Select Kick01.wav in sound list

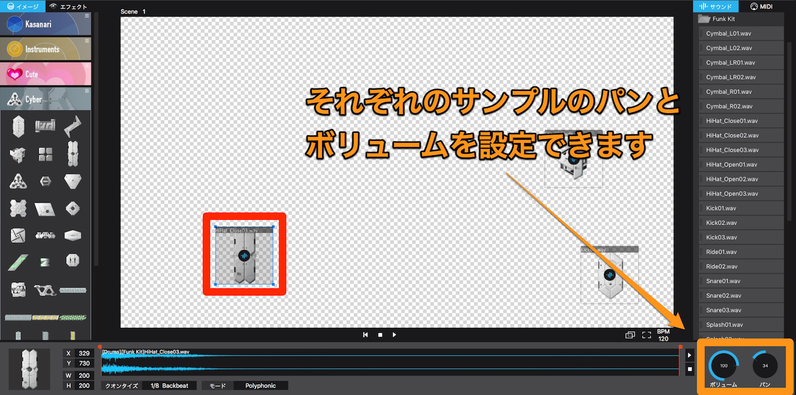tap(741, 208)
